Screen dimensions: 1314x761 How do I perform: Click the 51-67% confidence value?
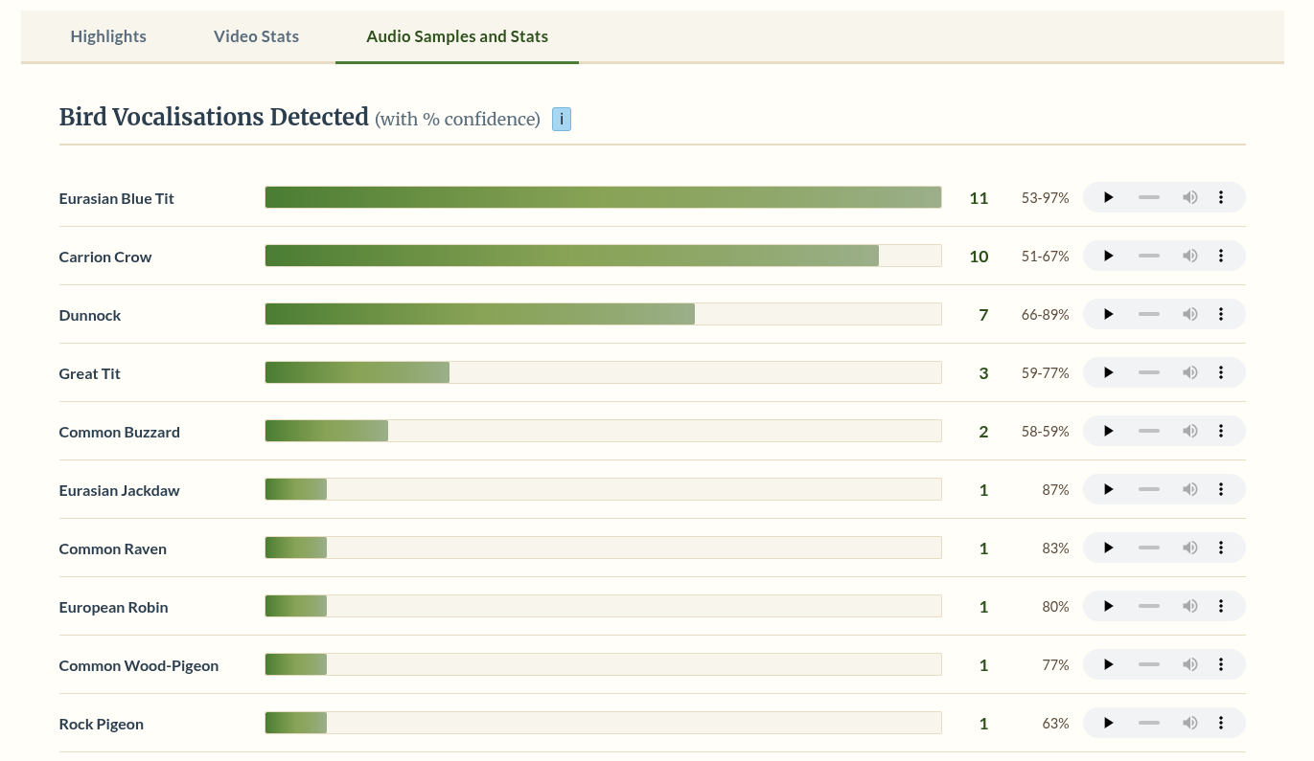coord(1045,257)
